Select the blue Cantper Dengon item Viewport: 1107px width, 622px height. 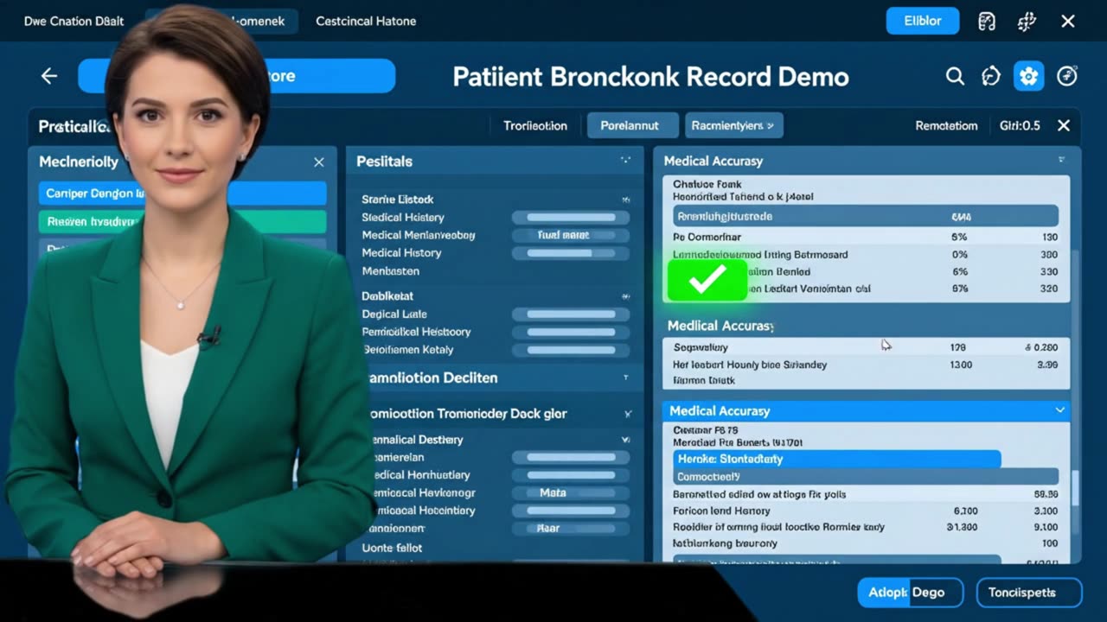182,194
